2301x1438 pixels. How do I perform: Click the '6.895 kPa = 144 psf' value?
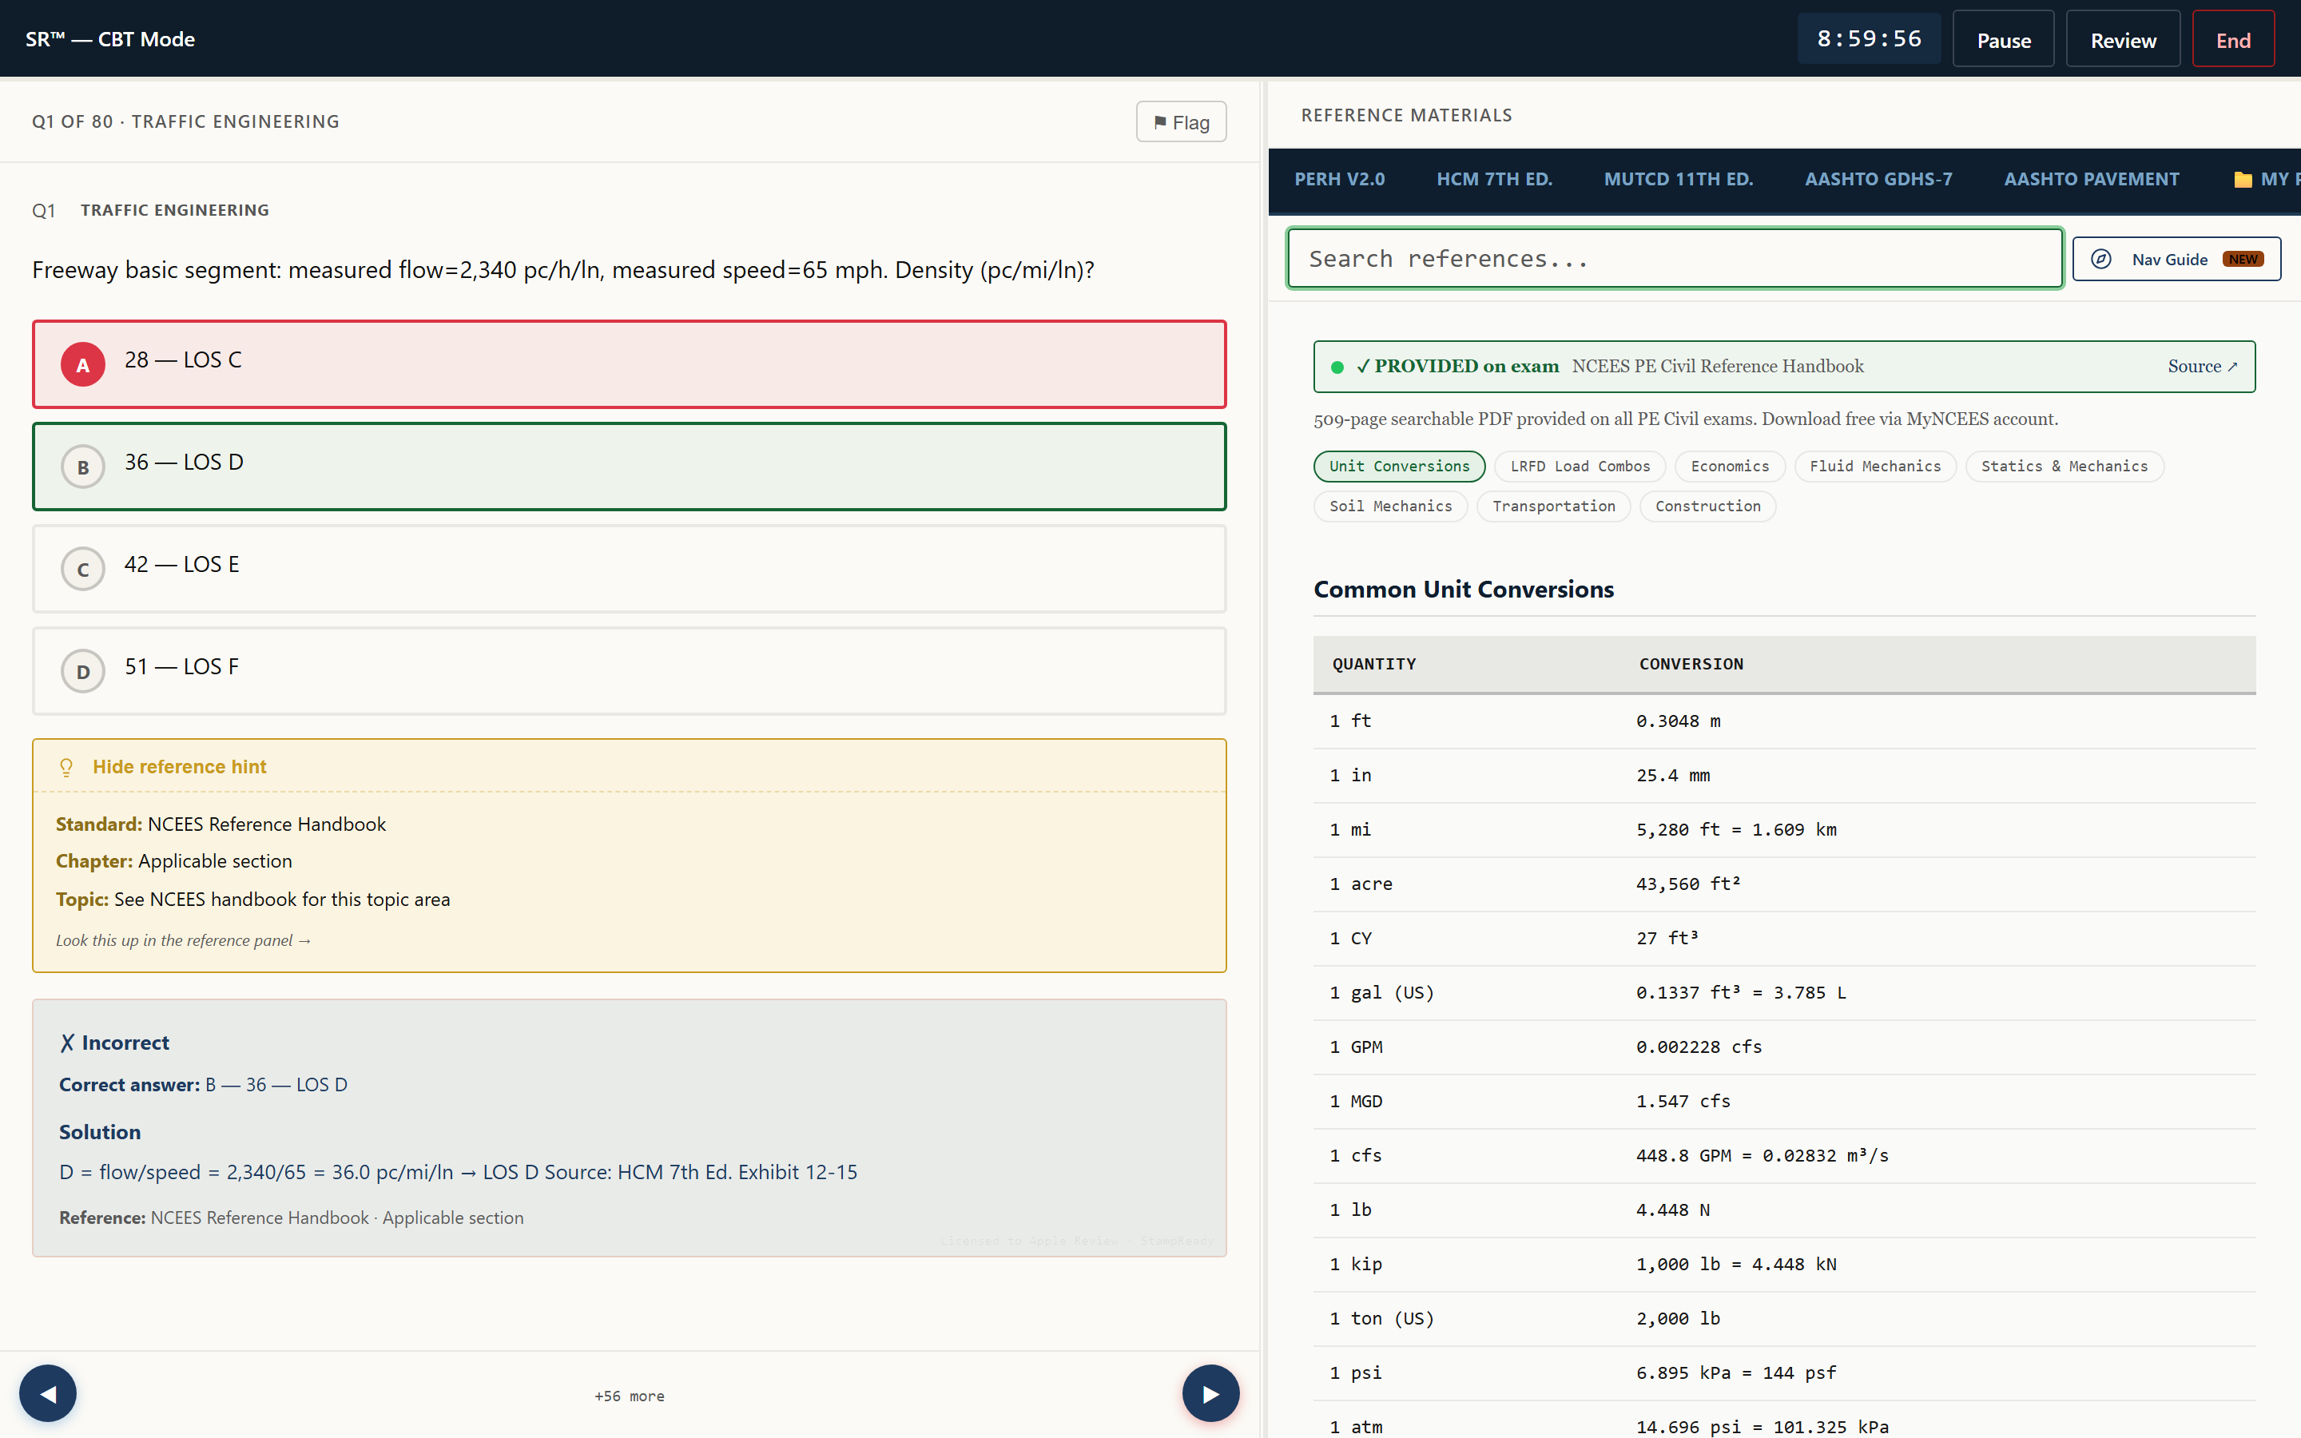1735,1372
